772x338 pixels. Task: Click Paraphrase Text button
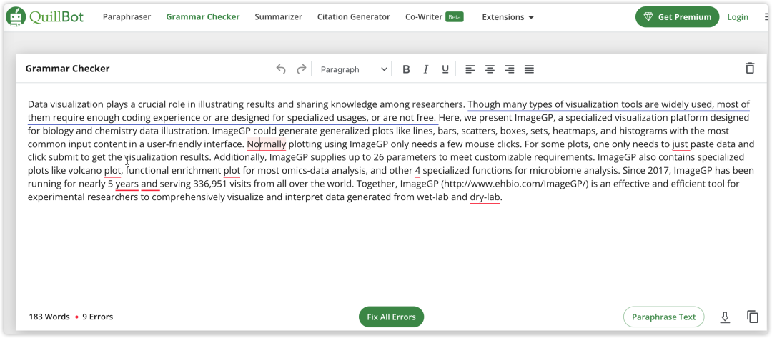663,317
